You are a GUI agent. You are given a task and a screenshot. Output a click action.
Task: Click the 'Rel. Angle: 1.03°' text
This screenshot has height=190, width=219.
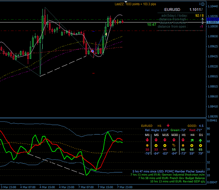[156, 130]
